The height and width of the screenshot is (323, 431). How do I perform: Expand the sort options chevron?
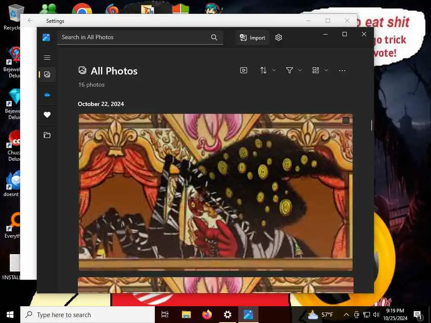point(274,70)
